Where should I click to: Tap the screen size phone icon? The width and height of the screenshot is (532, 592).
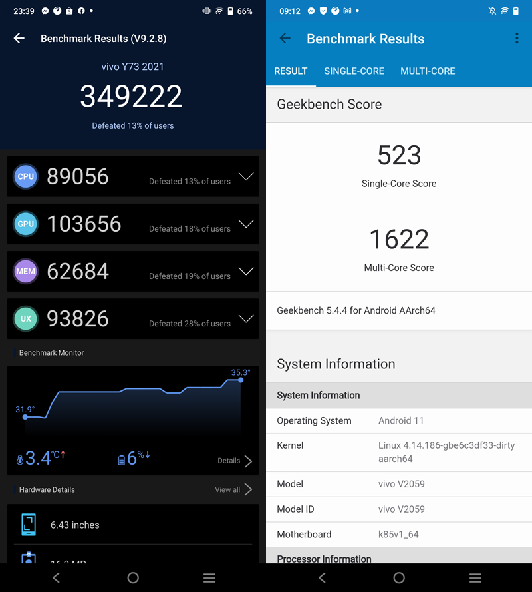pos(29,525)
